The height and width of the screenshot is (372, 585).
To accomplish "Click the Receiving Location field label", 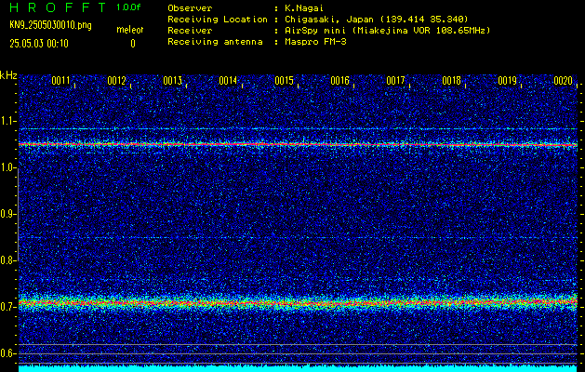I will [218, 19].
